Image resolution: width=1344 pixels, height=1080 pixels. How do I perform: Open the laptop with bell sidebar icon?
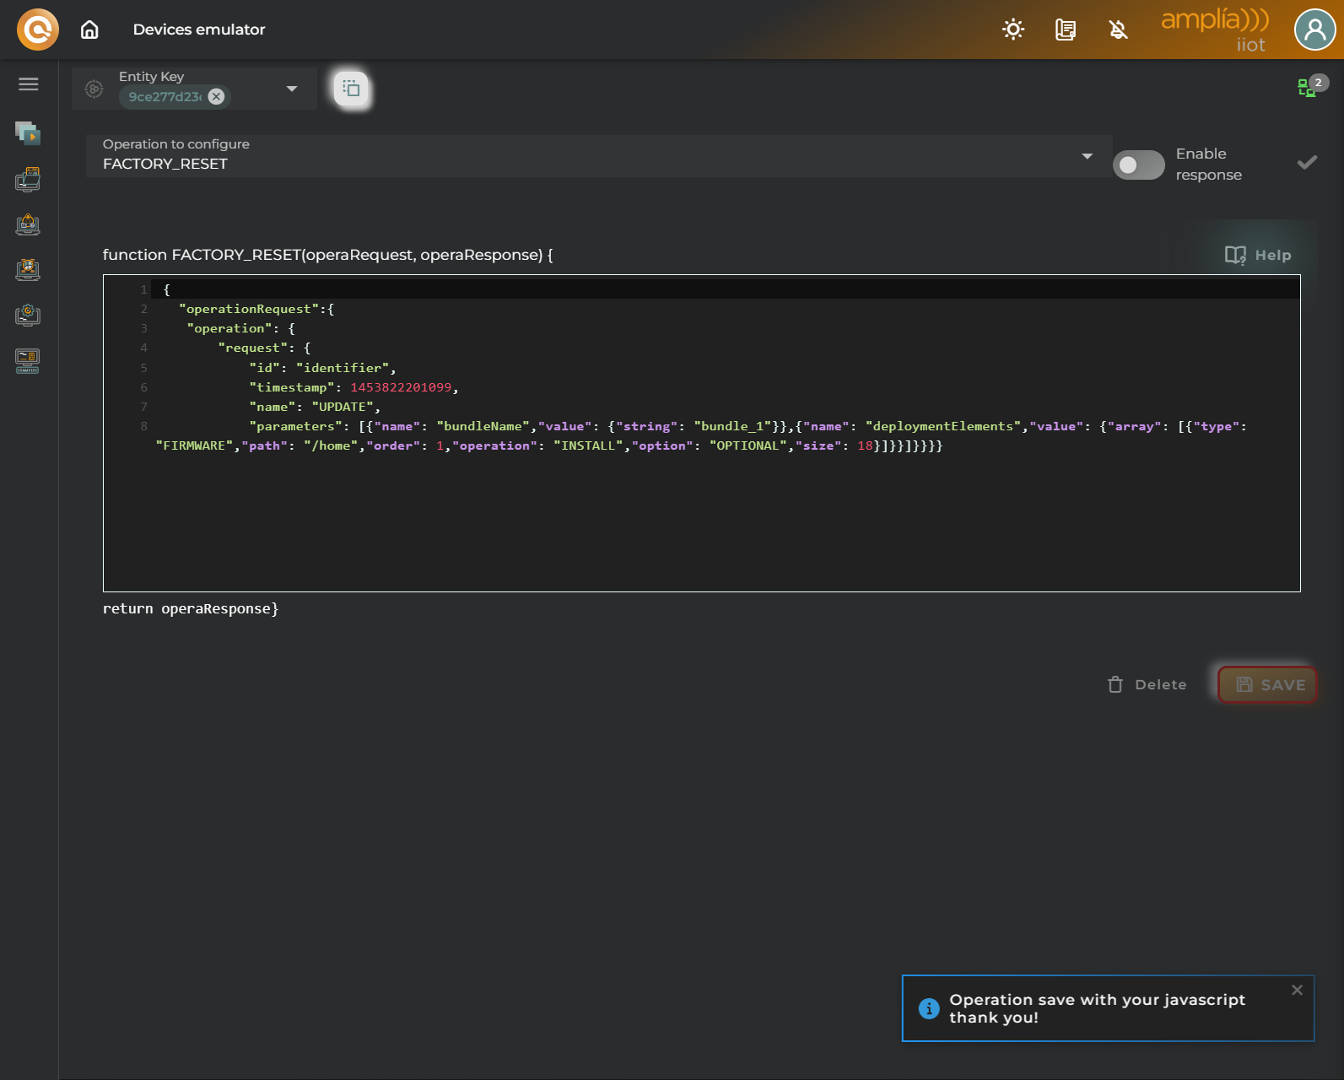(x=28, y=224)
